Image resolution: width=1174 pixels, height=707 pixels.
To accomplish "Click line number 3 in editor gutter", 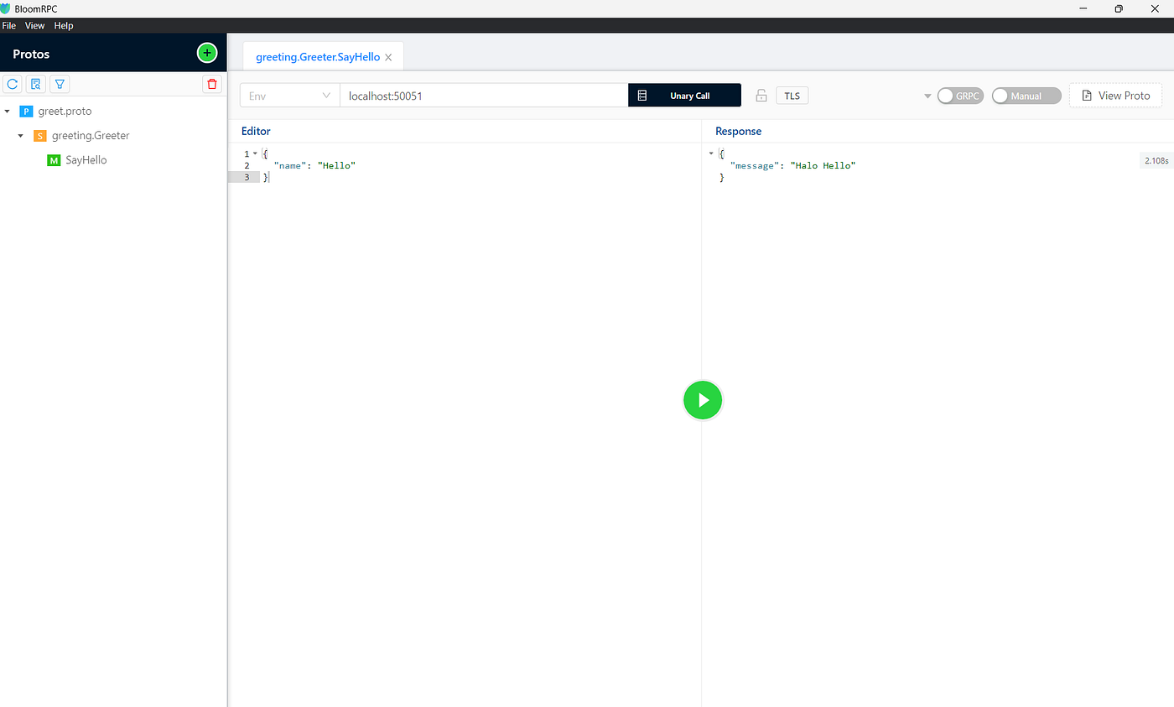I will pyautogui.click(x=247, y=177).
